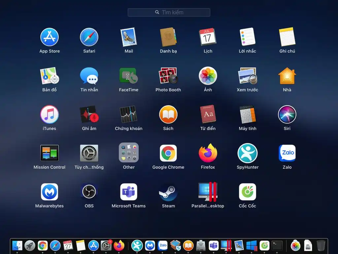The image size is (338, 254).
Task: Open FaceTime app
Action: click(x=129, y=76)
